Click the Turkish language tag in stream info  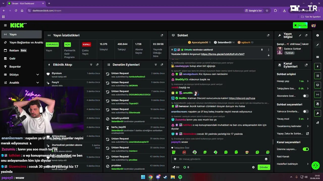pos(289,53)
